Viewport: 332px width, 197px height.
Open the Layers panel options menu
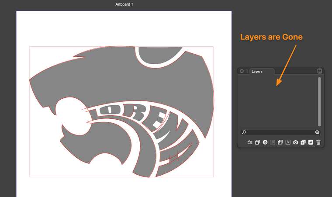click(x=319, y=71)
